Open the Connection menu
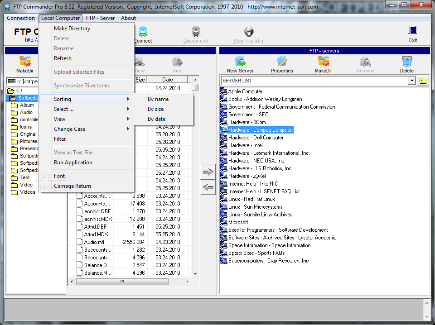The height and width of the screenshot is (325, 435). (x=21, y=18)
